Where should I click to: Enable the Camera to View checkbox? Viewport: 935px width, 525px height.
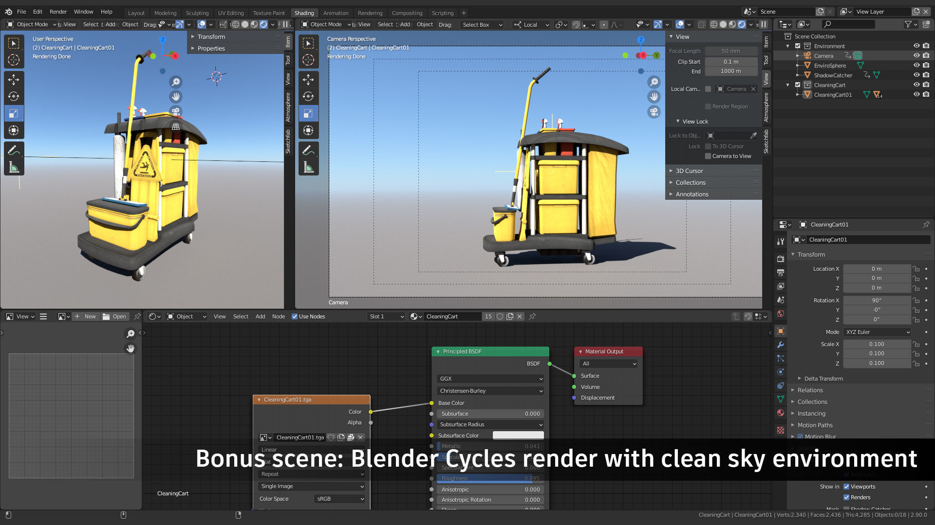[x=708, y=156]
